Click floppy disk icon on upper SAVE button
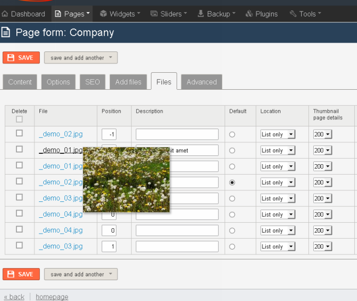Image resolution: width=357 pixels, height=301 pixels. [x=11, y=57]
